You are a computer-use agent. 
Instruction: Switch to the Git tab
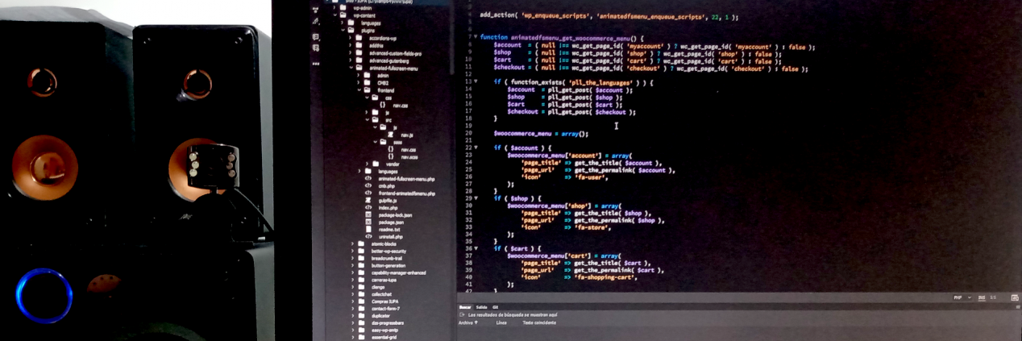495,307
